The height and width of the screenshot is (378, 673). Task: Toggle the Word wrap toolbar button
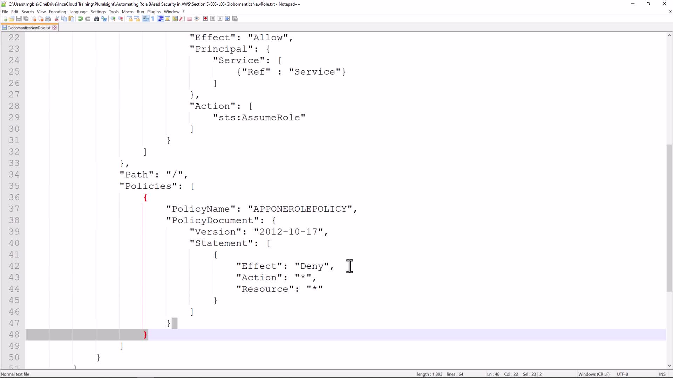pos(146,19)
